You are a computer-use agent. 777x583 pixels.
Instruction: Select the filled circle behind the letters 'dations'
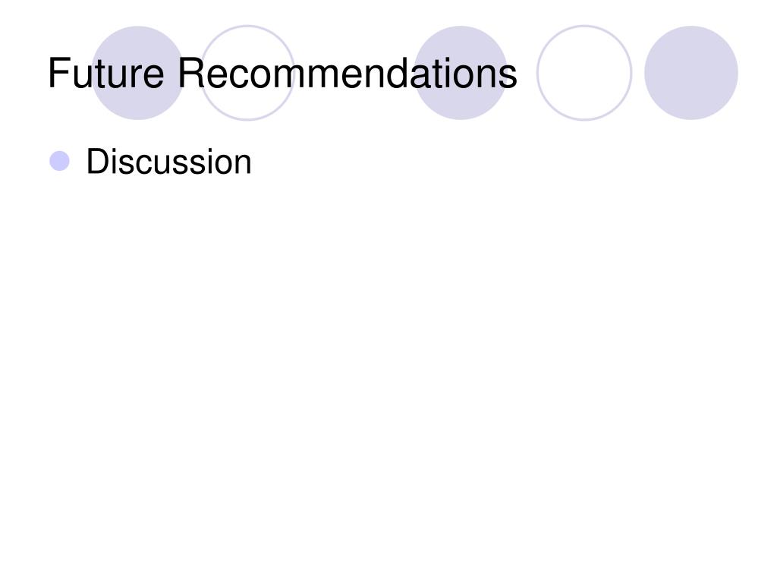[461, 73]
